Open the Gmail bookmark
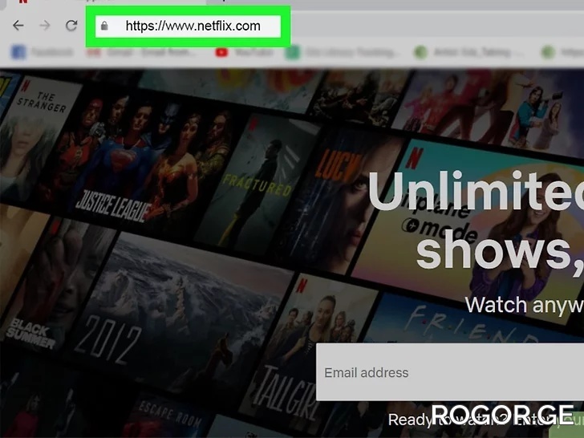Image resolution: width=584 pixels, height=438 pixels. pyautogui.click(x=141, y=52)
